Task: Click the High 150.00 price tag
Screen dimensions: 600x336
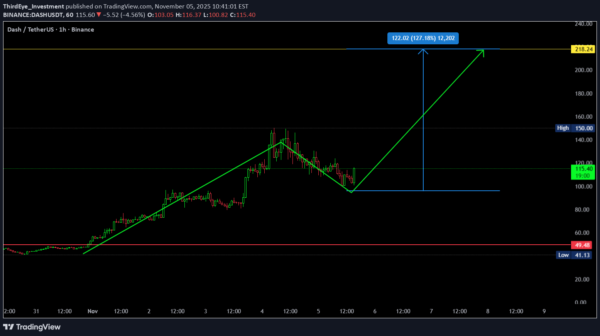Action: pos(575,128)
